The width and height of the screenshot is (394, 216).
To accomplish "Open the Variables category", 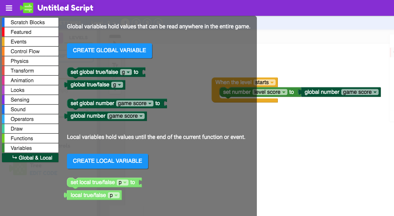I will [x=30, y=148].
